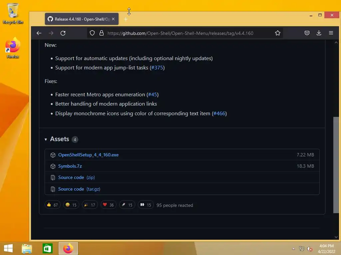Go back using the browser back arrow
The image size is (341, 255).
click(39, 33)
